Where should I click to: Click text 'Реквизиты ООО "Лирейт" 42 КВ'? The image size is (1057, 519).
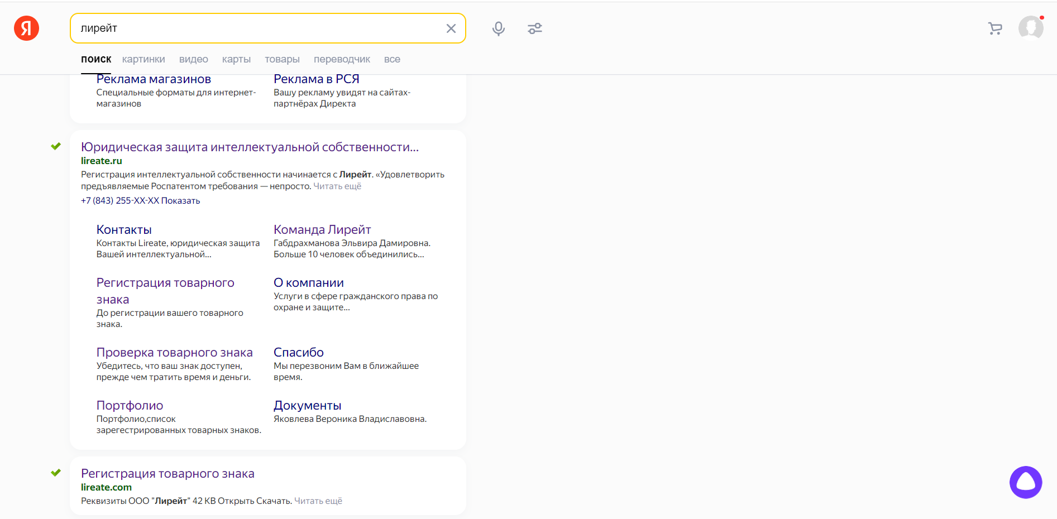(148, 501)
